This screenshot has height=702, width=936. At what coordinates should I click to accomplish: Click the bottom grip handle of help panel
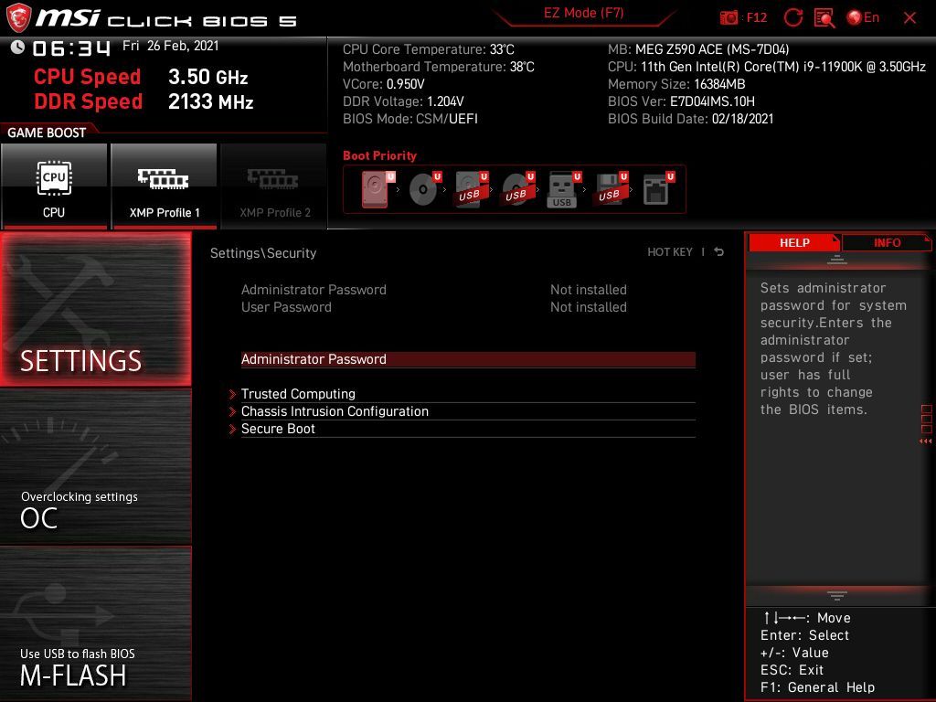pos(837,596)
